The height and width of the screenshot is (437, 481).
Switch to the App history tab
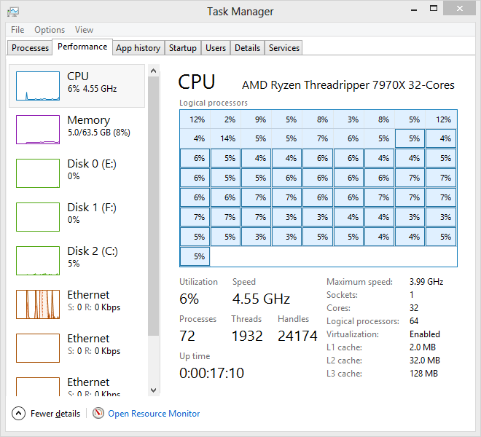138,48
